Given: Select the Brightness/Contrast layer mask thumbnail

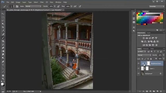Looking at the screenshot, I should pos(148,63).
